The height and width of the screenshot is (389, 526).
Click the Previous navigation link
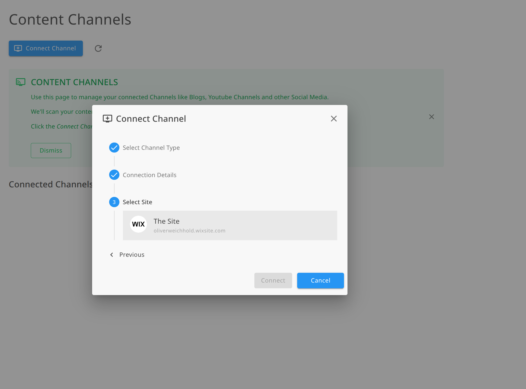pyautogui.click(x=132, y=254)
